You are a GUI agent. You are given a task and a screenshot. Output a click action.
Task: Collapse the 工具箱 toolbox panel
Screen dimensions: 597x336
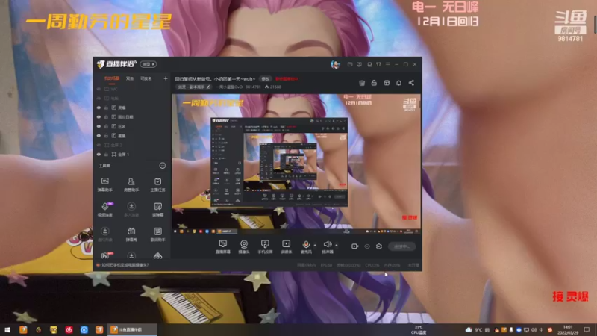tap(163, 166)
